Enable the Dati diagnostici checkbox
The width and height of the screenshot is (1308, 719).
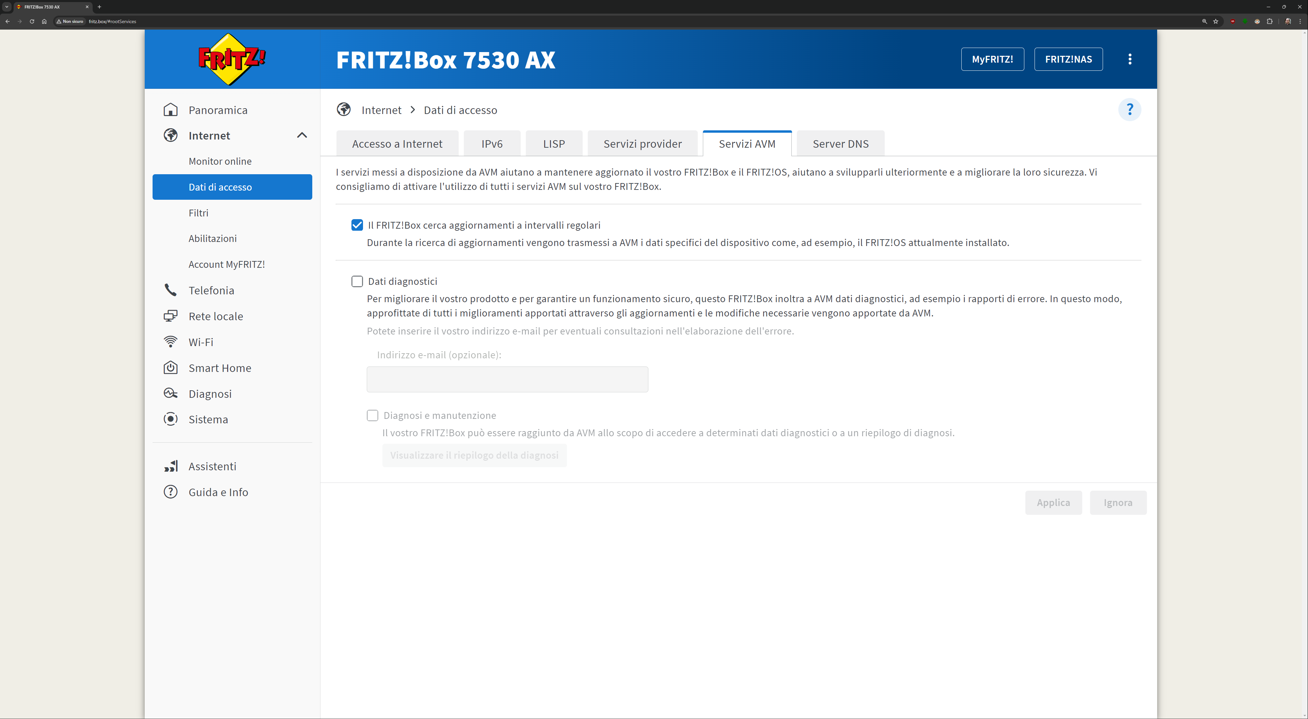point(357,281)
